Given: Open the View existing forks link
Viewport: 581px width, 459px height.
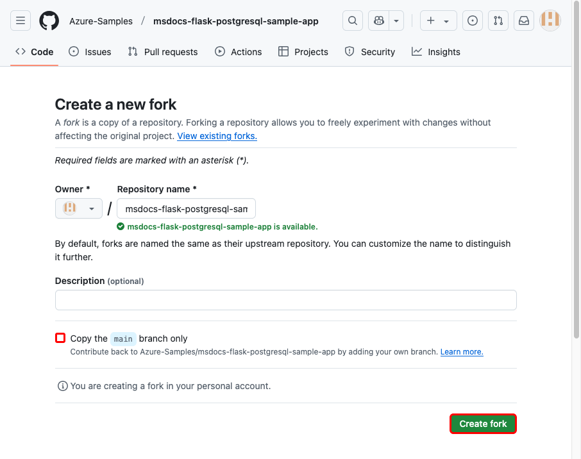Looking at the screenshot, I should tap(217, 136).
